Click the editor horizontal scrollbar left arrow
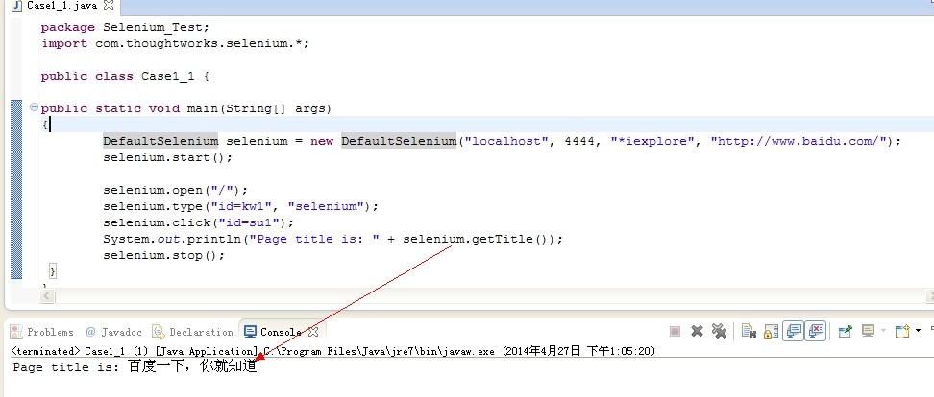The image size is (934, 397). pyautogui.click(x=47, y=295)
